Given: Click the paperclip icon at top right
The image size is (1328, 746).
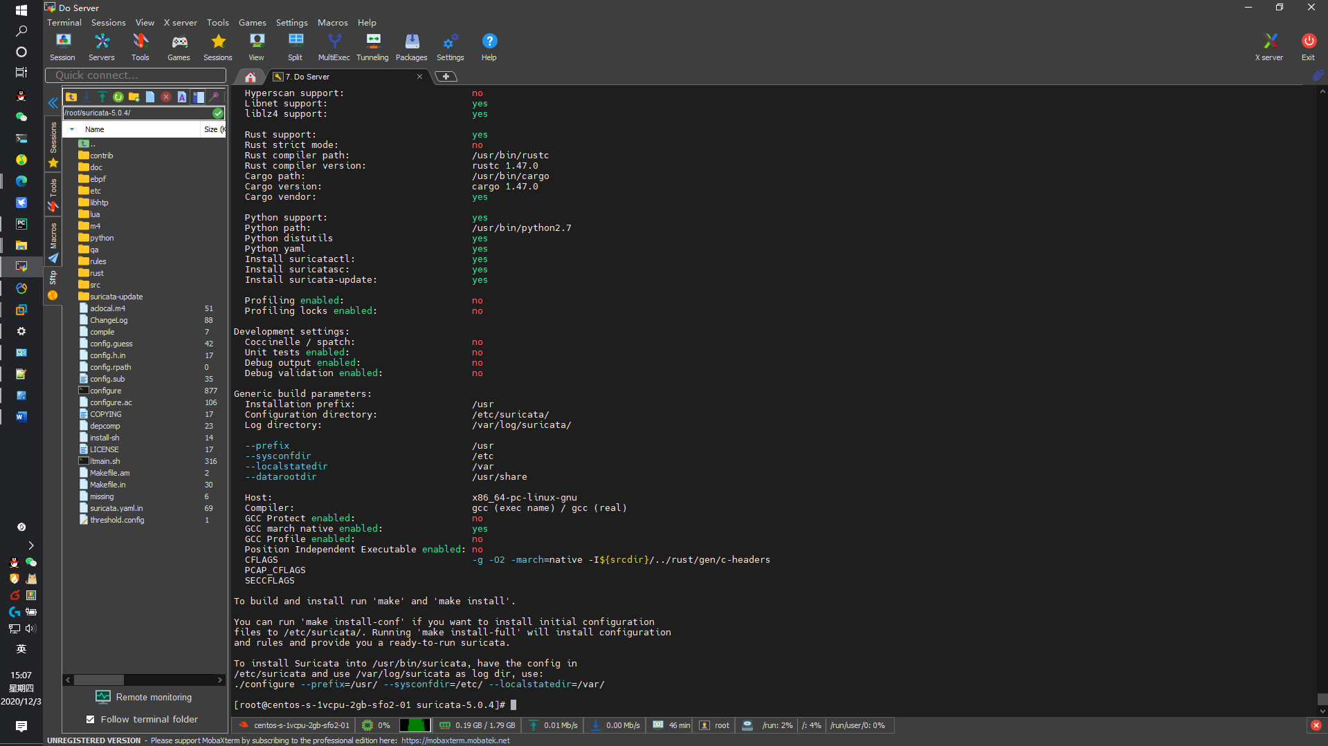Looking at the screenshot, I should tap(1318, 75).
